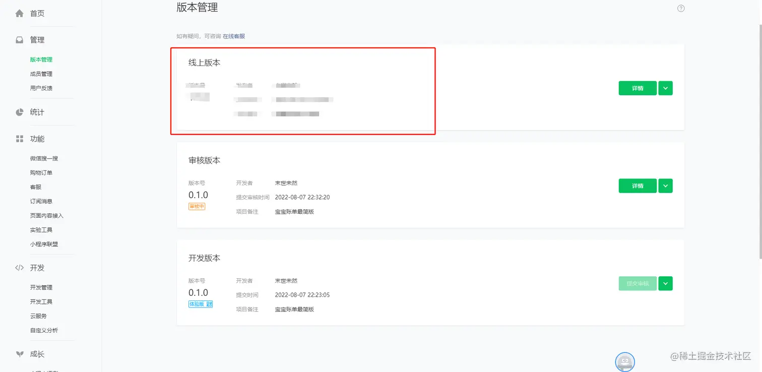Click the pie chart icon beside 统计
Image resolution: width=762 pixels, height=372 pixels.
[x=20, y=112]
